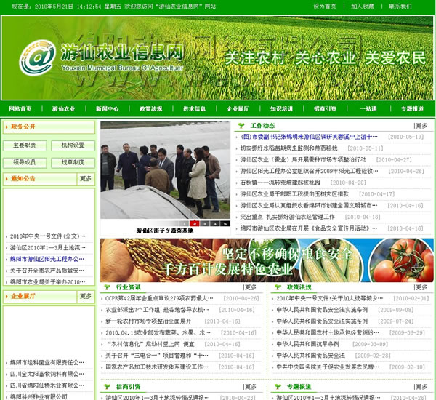Open the 游仙农业 navigation item
Screen dimensions: 436x400
pos(64,108)
